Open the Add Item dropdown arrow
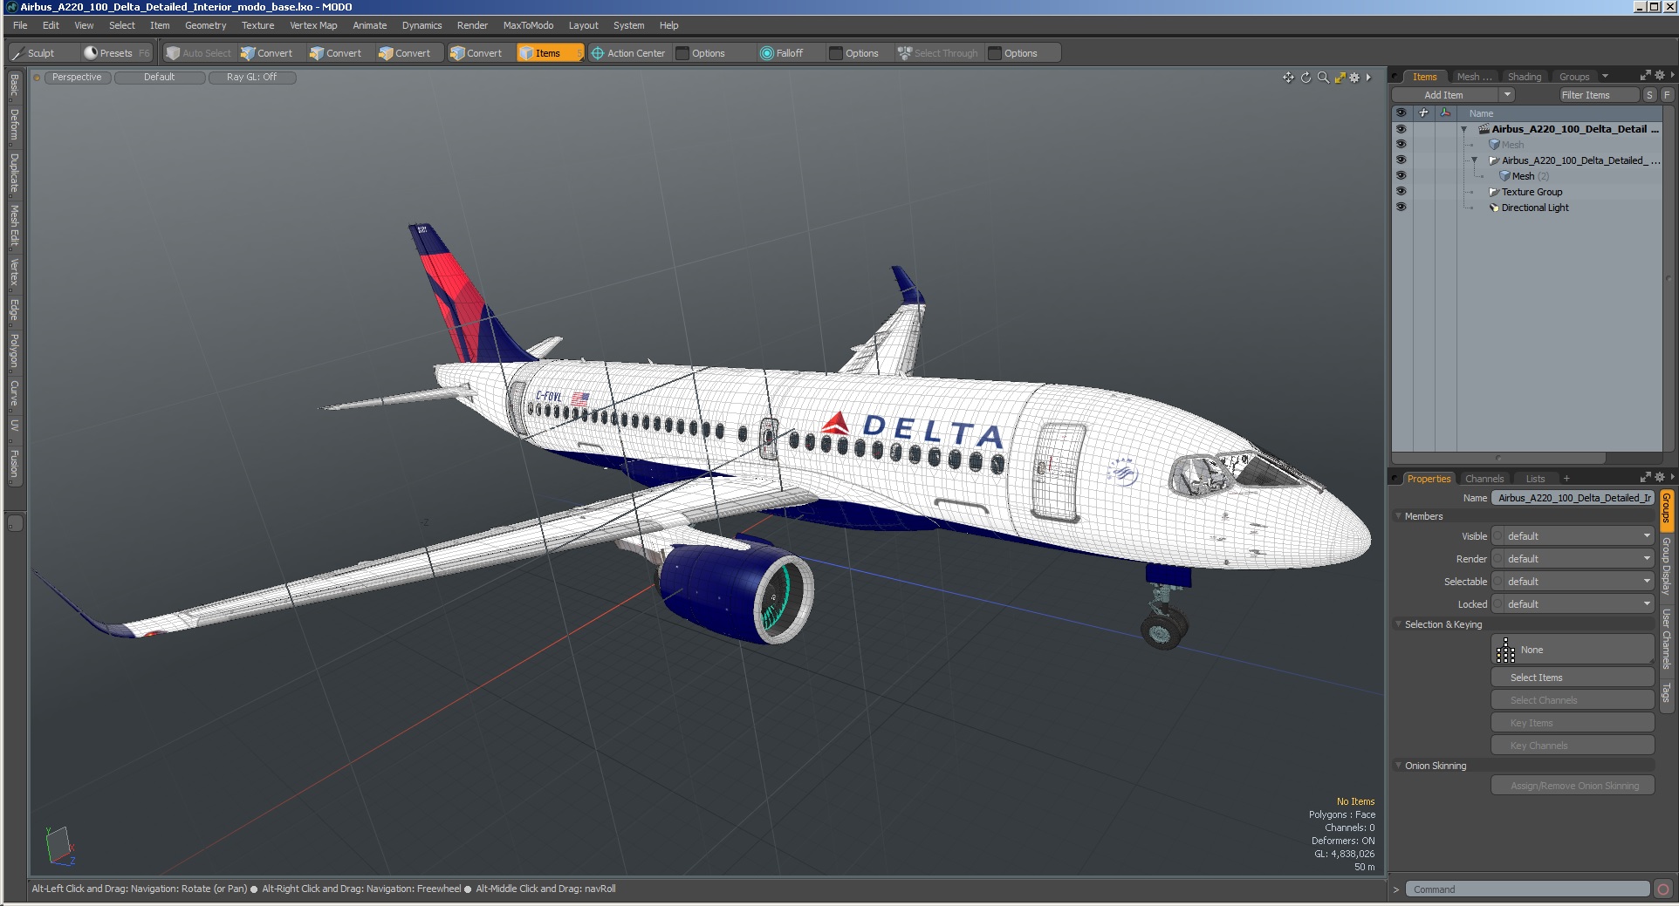 point(1507,95)
